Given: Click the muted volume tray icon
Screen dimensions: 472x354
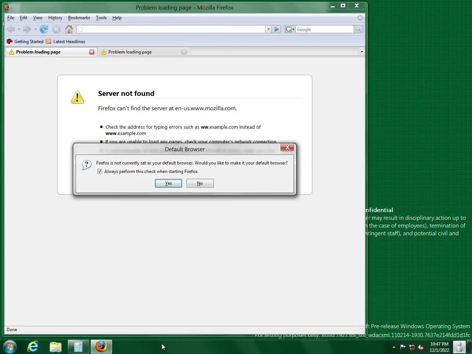Looking at the screenshot, I should (x=421, y=347).
